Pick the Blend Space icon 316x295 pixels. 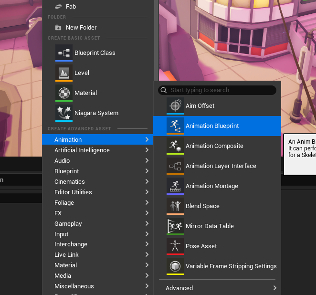pos(175,206)
